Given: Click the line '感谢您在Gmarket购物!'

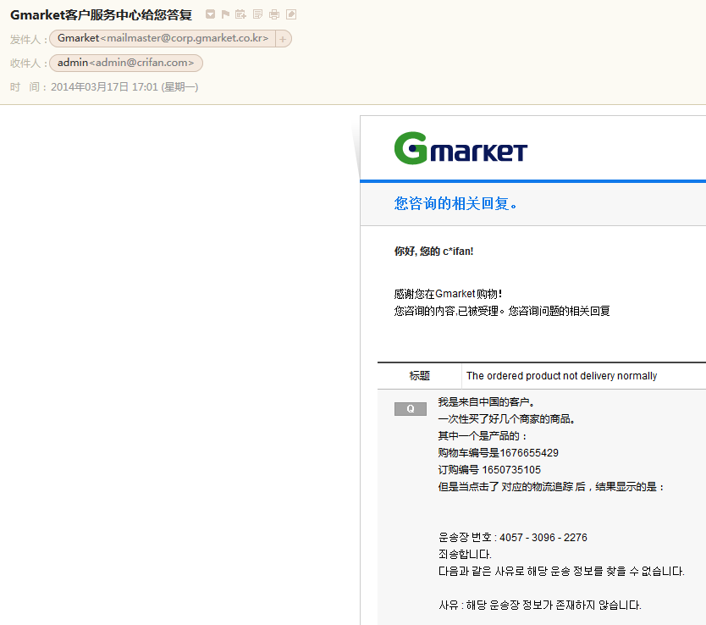Looking at the screenshot, I should point(448,294).
